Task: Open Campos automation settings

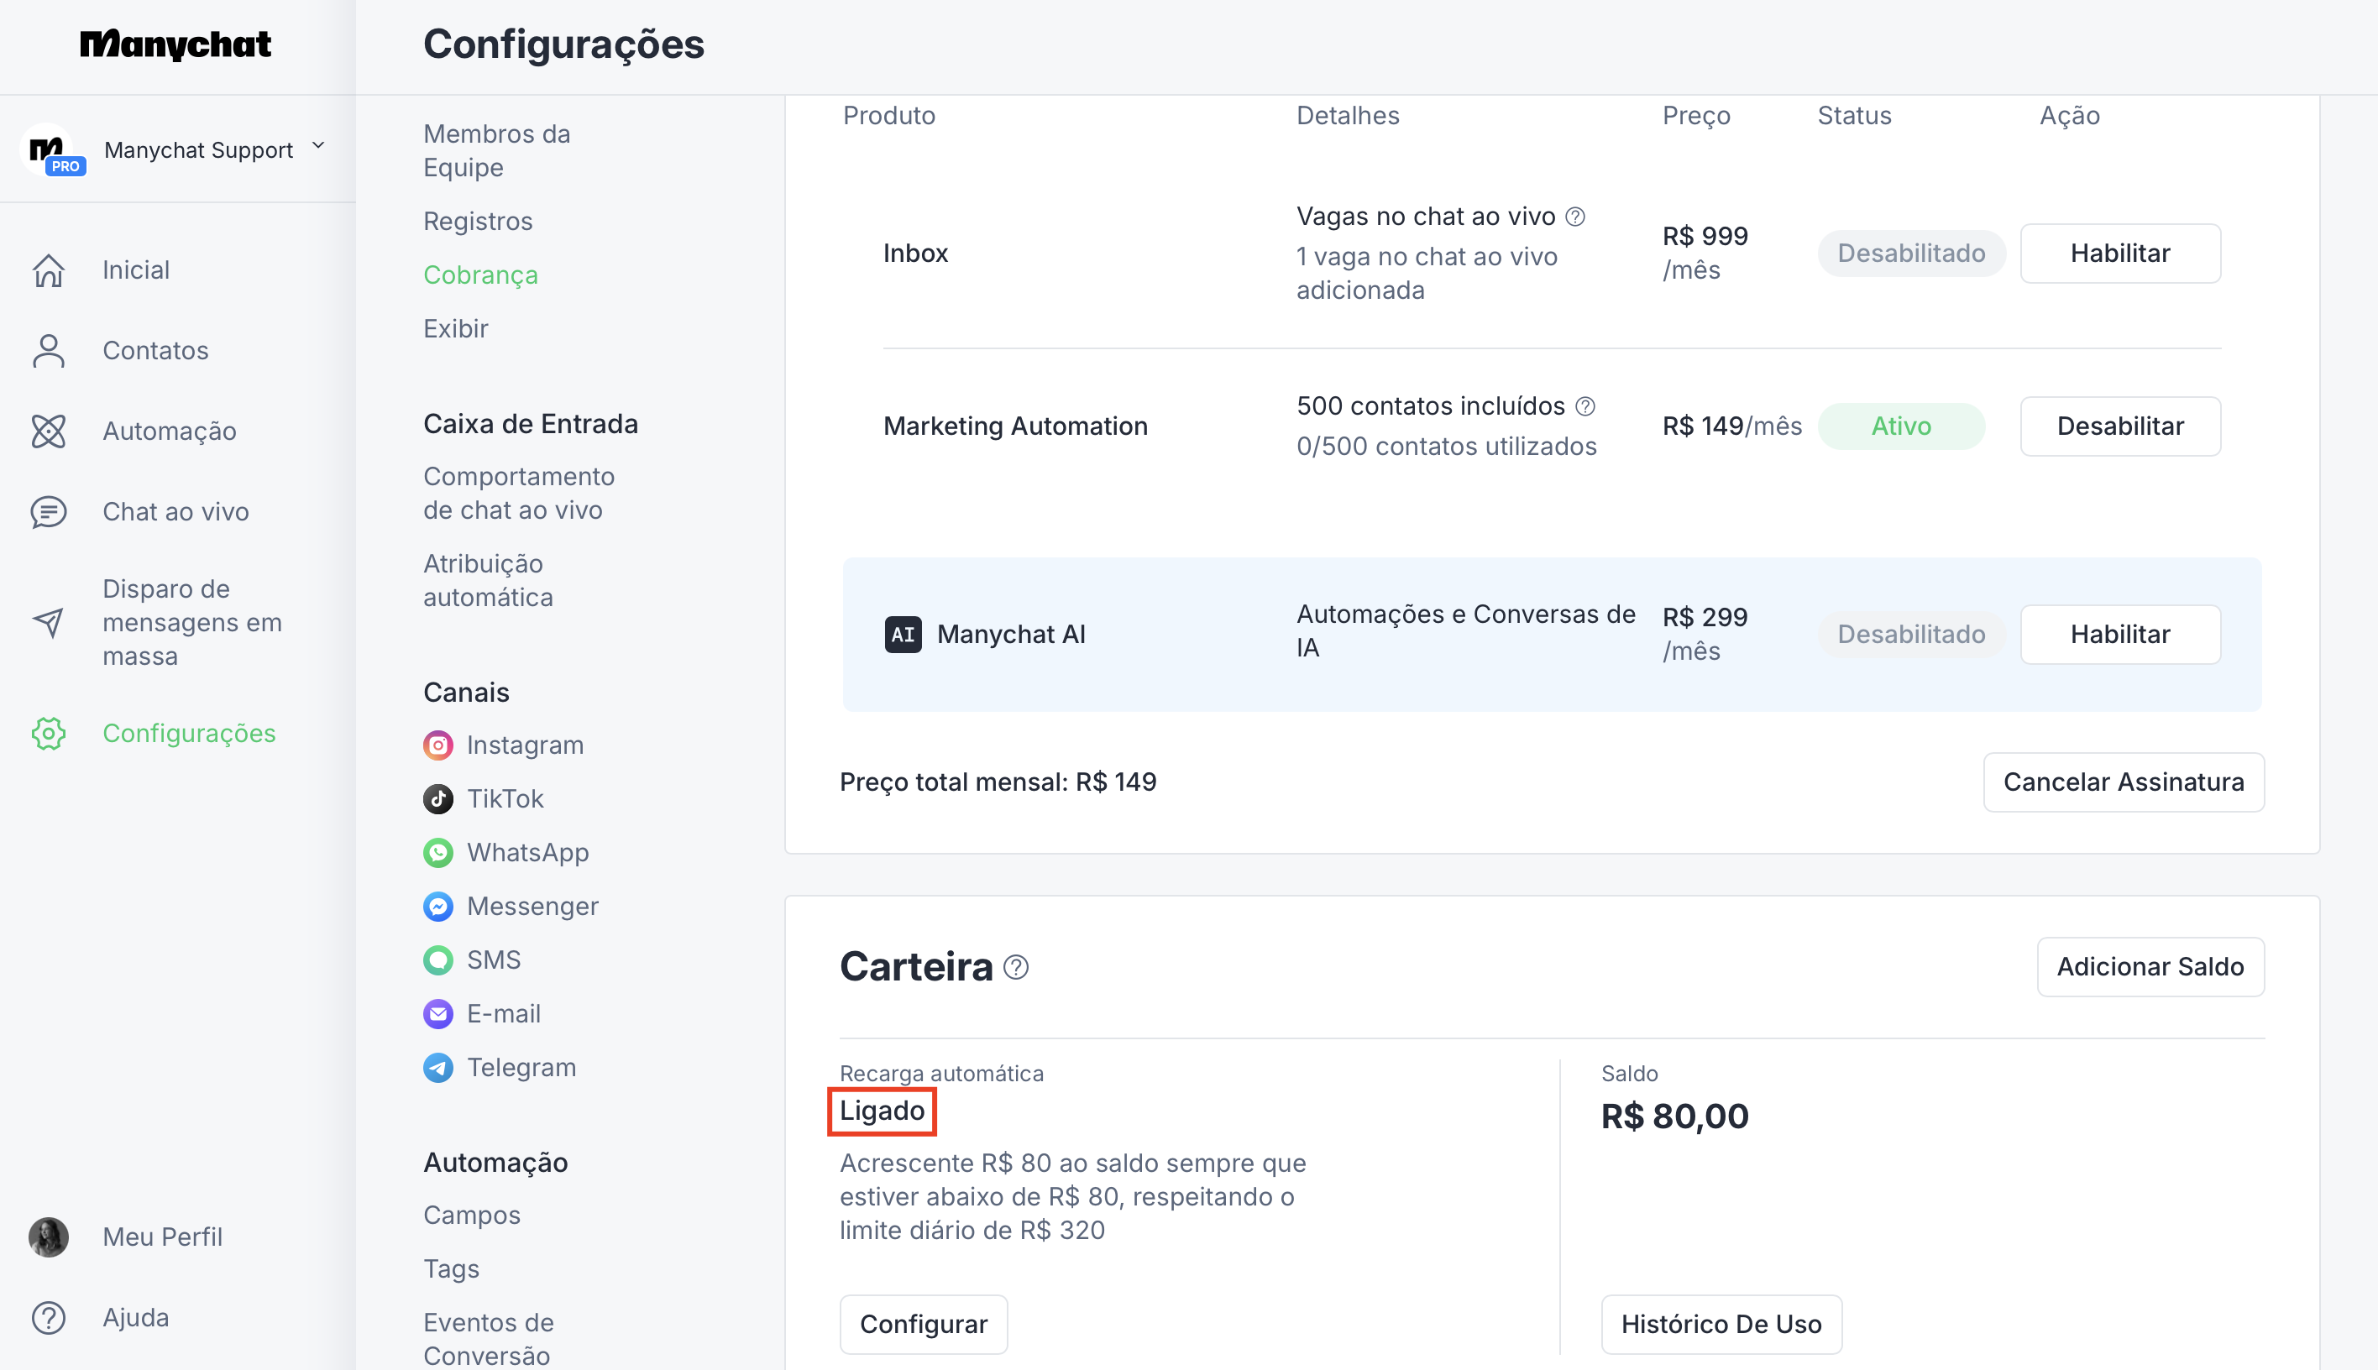Action: 471,1215
